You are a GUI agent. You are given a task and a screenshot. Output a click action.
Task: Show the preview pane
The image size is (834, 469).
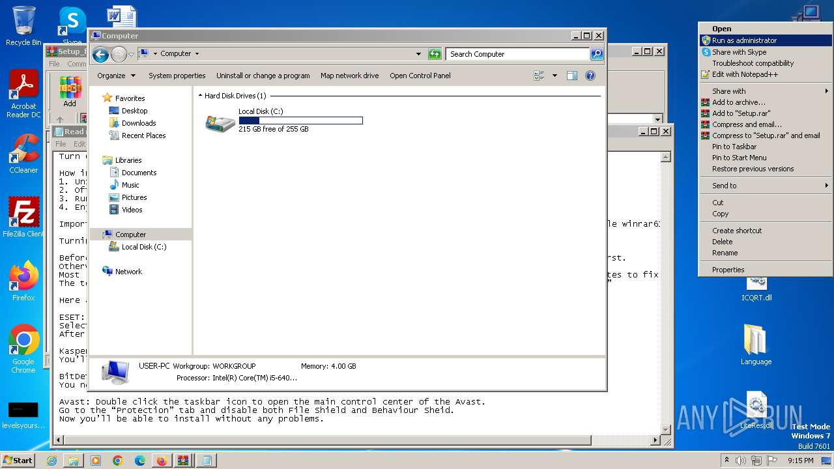[x=572, y=76]
